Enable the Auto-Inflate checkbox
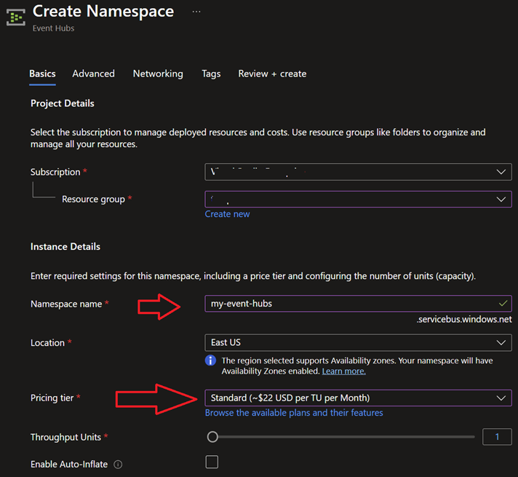 [212, 462]
